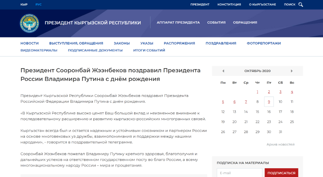Screen dimensions: 323x177
Task: Click calendar date 20
Action: pyautogui.click(x=234, y=122)
